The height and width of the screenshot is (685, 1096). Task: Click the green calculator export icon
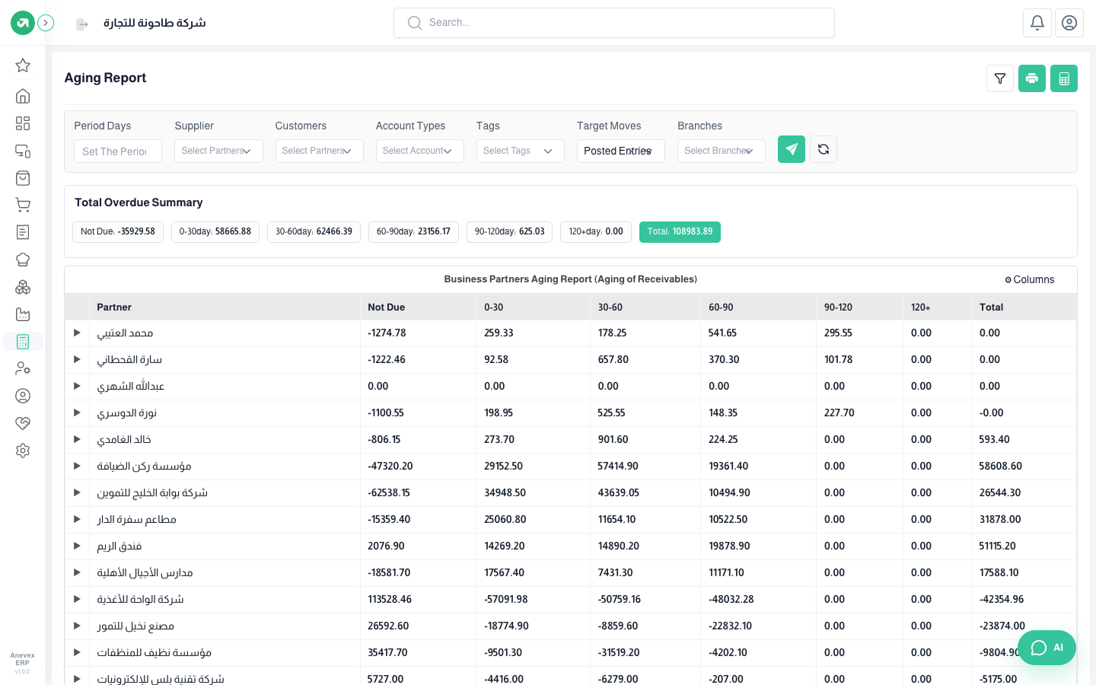1064,78
